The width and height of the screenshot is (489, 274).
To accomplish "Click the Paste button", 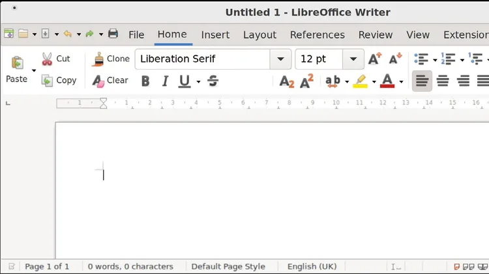I will 17,69.
